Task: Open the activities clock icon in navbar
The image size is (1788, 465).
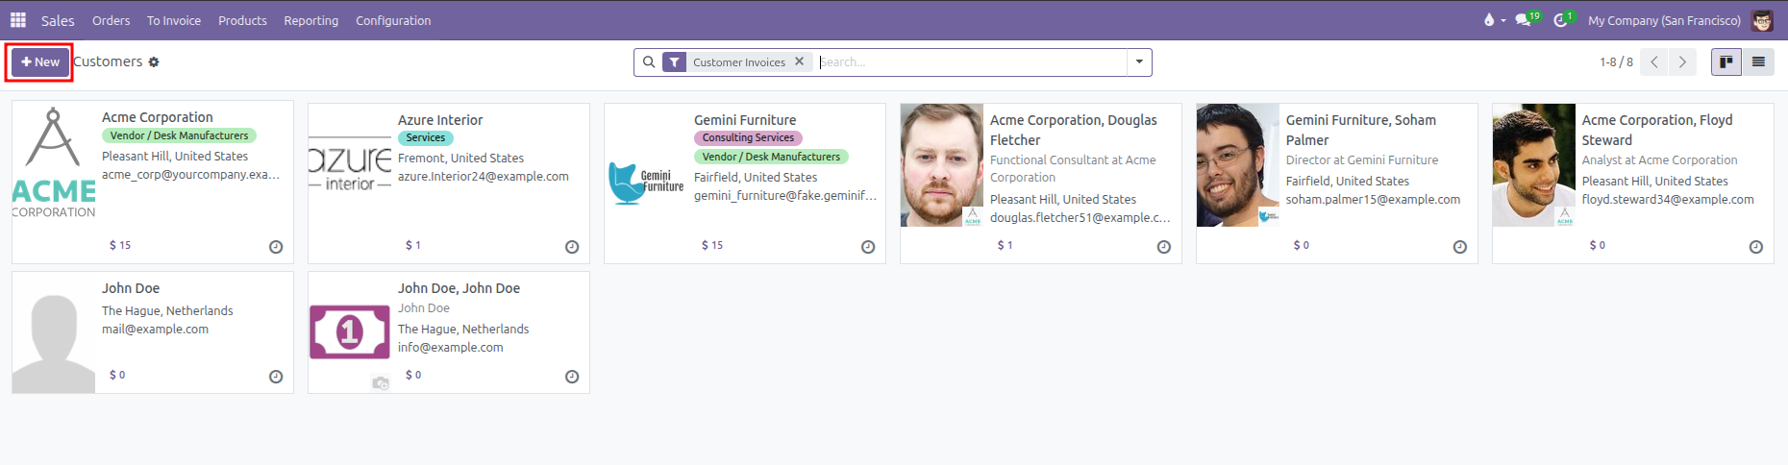Action: point(1560,20)
